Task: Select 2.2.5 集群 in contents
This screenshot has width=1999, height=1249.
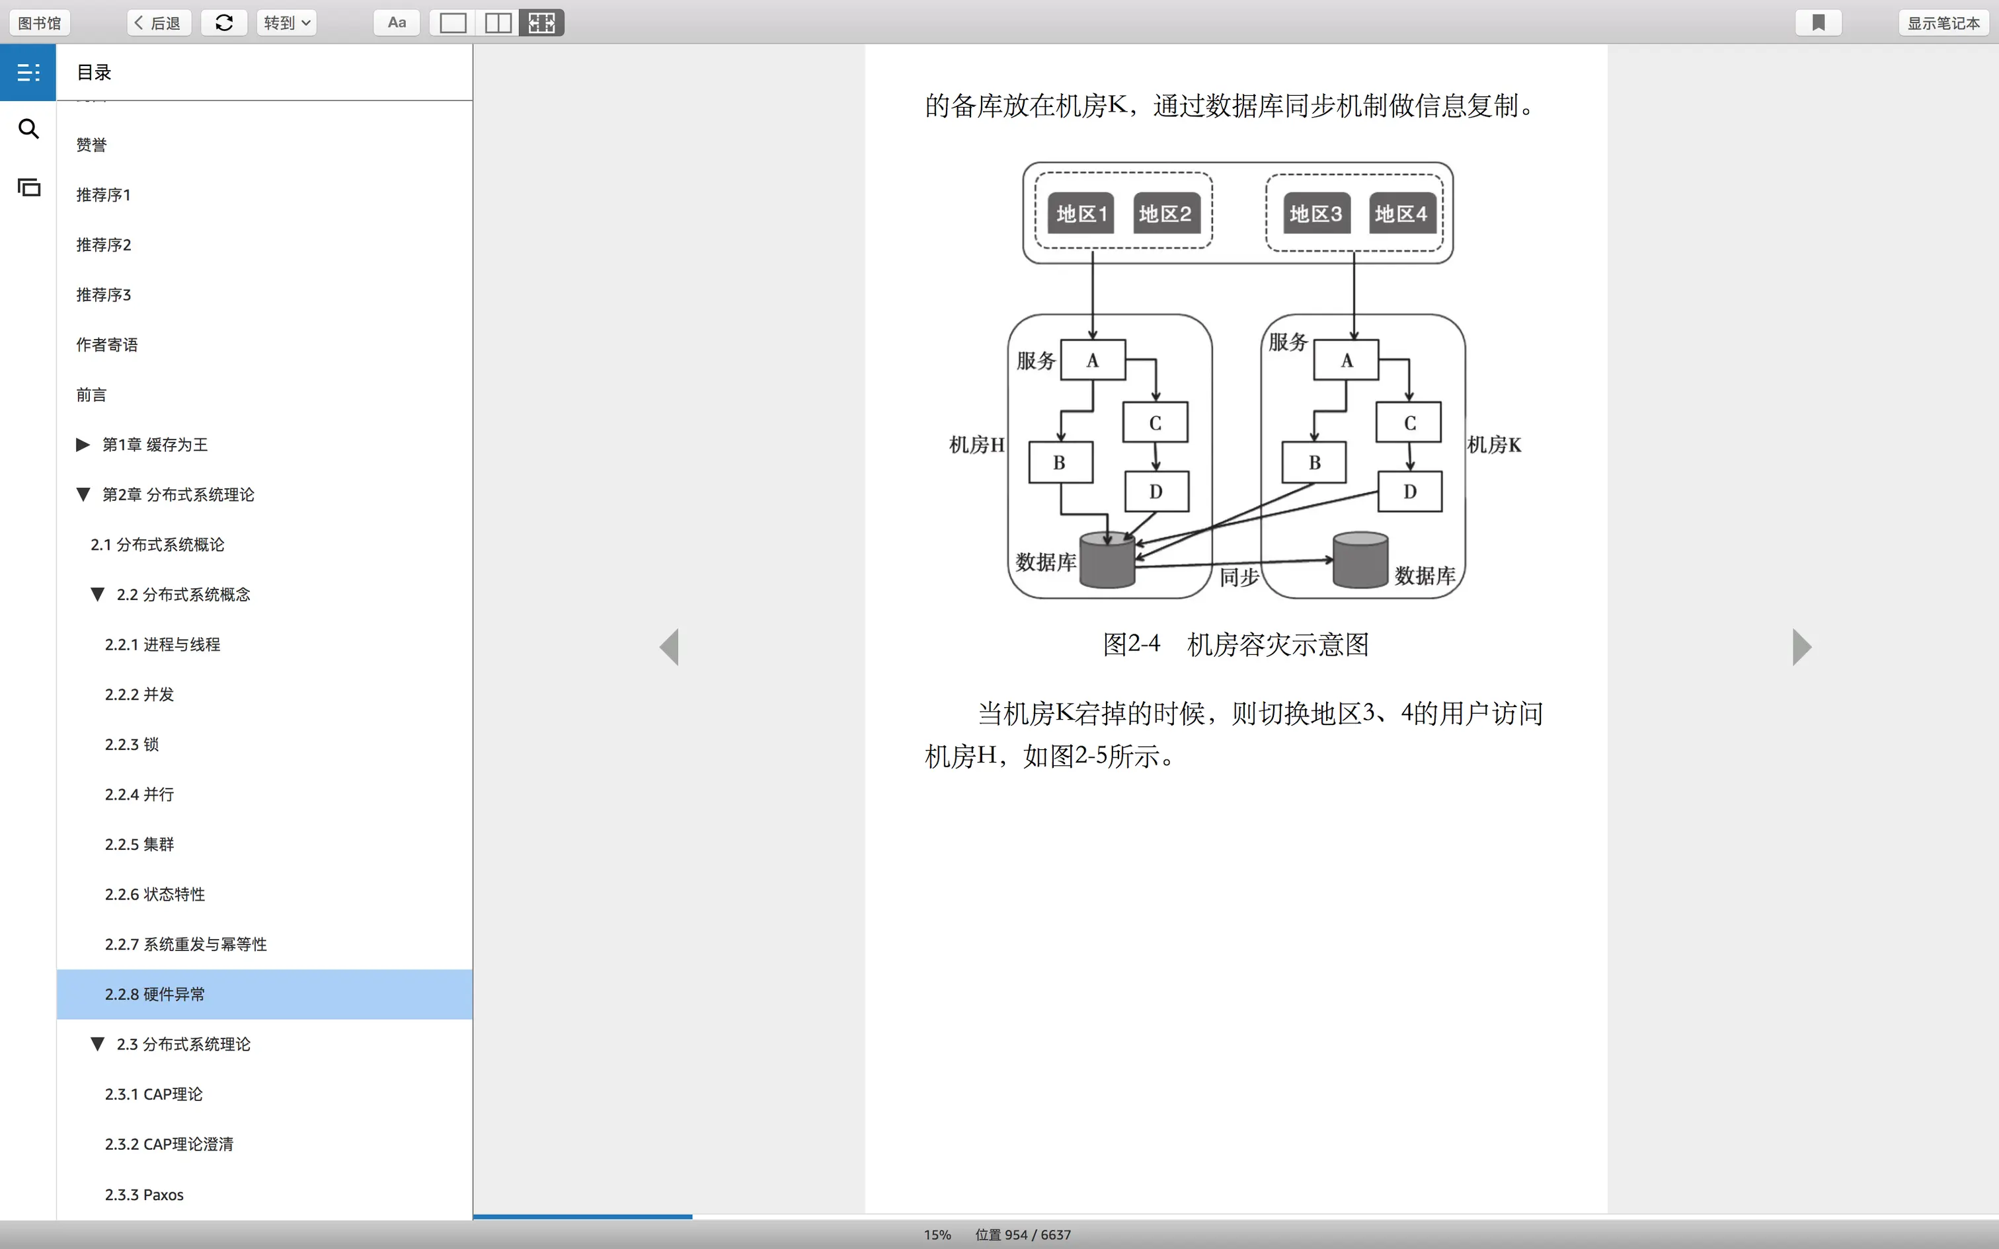Action: (x=139, y=845)
